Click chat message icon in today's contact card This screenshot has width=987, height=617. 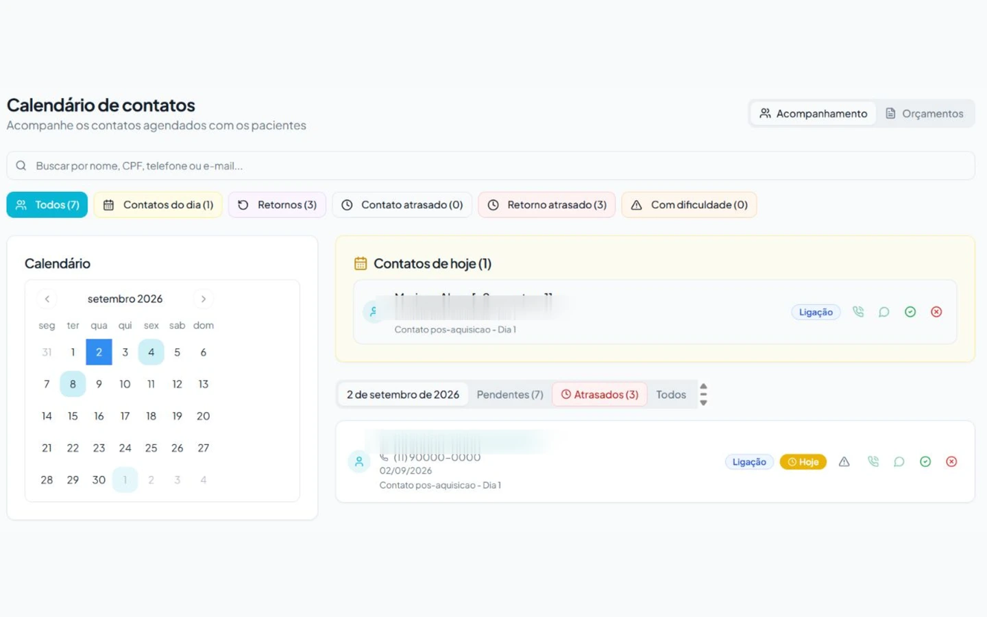(x=884, y=312)
